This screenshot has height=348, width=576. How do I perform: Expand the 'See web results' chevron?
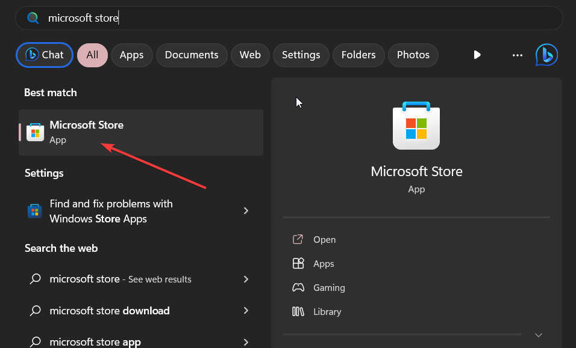pos(246,279)
